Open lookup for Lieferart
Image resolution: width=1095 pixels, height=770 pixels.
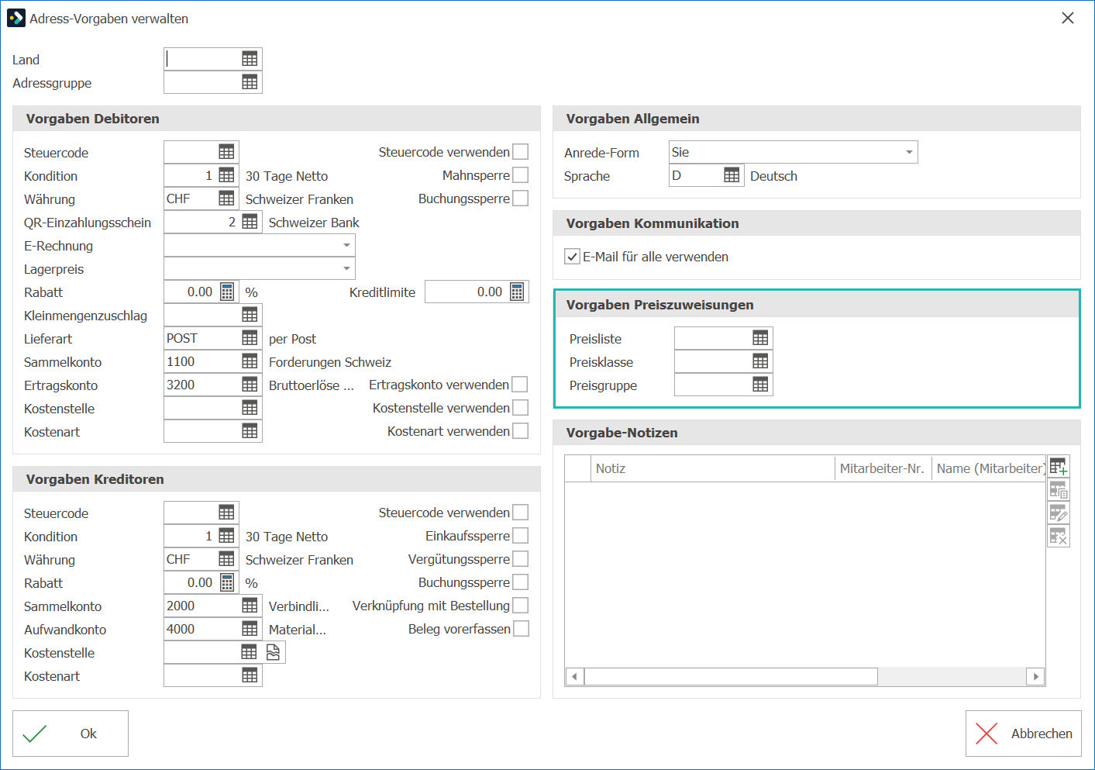(250, 338)
